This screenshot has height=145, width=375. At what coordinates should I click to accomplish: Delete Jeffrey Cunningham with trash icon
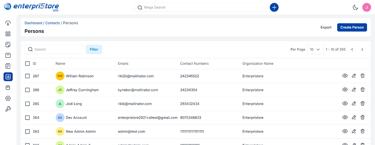point(363,90)
